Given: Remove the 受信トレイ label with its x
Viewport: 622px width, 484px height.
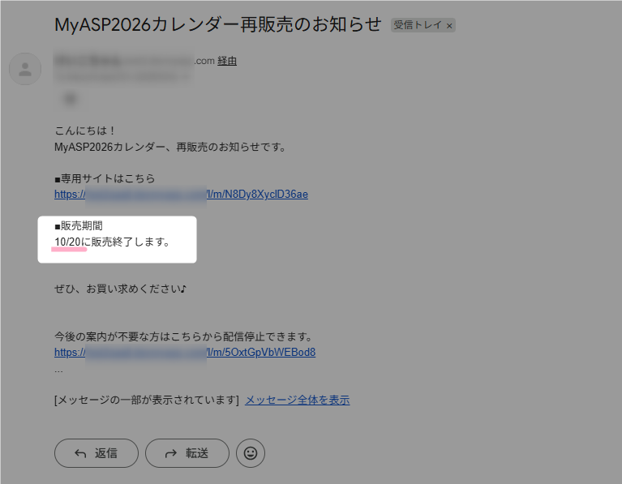Looking at the screenshot, I should 448,26.
